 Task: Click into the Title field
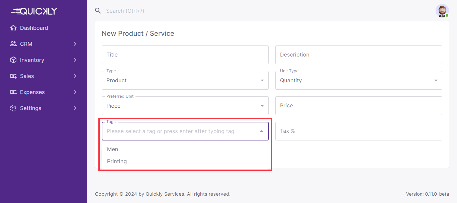(185, 55)
